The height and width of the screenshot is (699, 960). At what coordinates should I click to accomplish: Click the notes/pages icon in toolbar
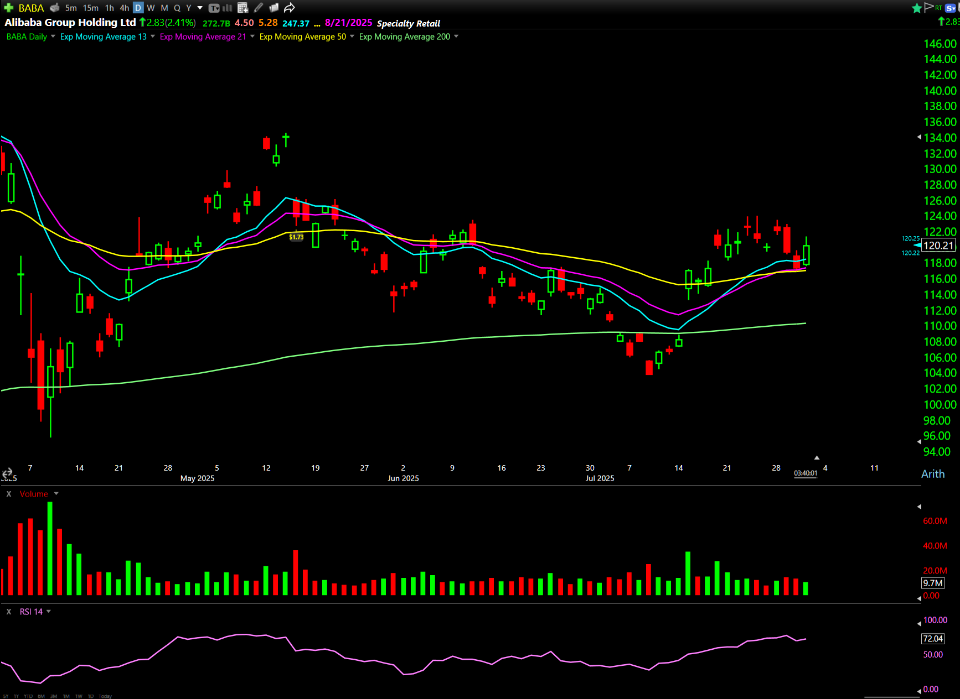(274, 8)
